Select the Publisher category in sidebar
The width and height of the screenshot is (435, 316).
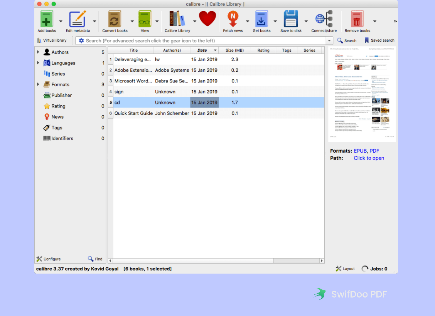point(62,95)
